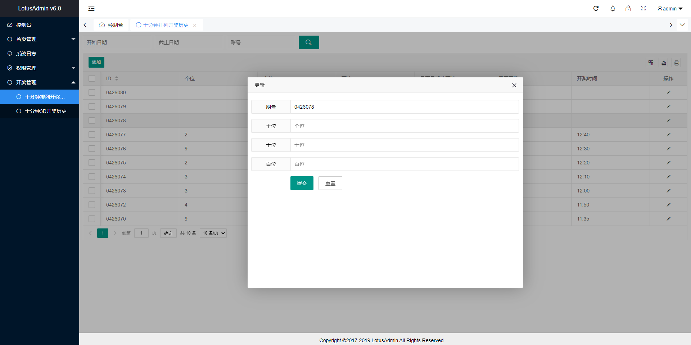This screenshot has height=345, width=691.
Task: Expand the 首页管理 sidebar menu
Action: pos(40,39)
